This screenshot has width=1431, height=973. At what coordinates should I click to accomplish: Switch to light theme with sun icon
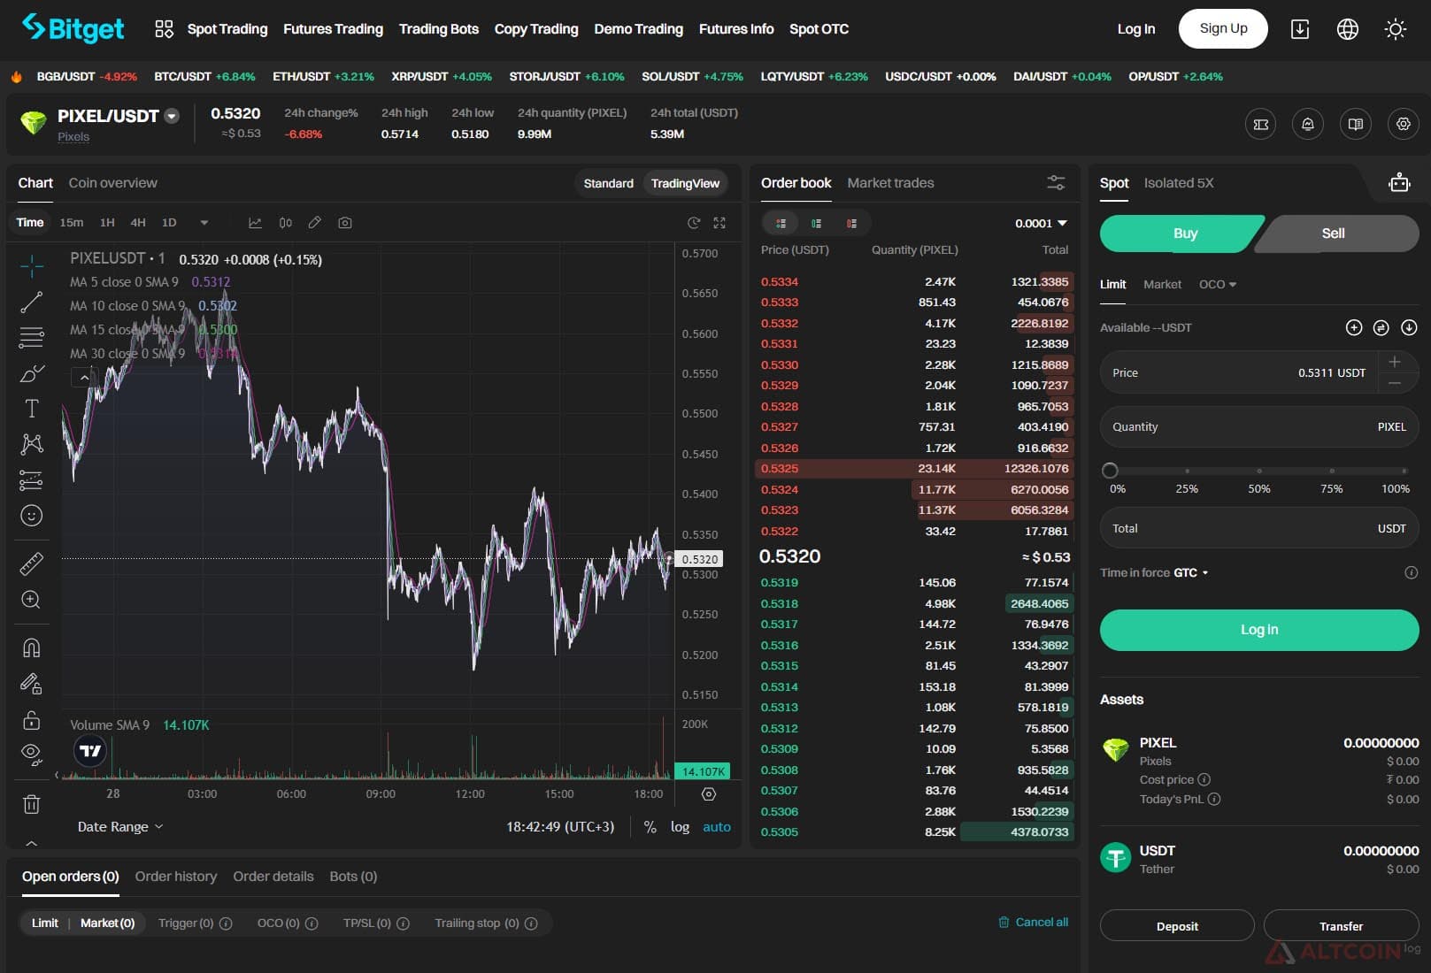1396,29
